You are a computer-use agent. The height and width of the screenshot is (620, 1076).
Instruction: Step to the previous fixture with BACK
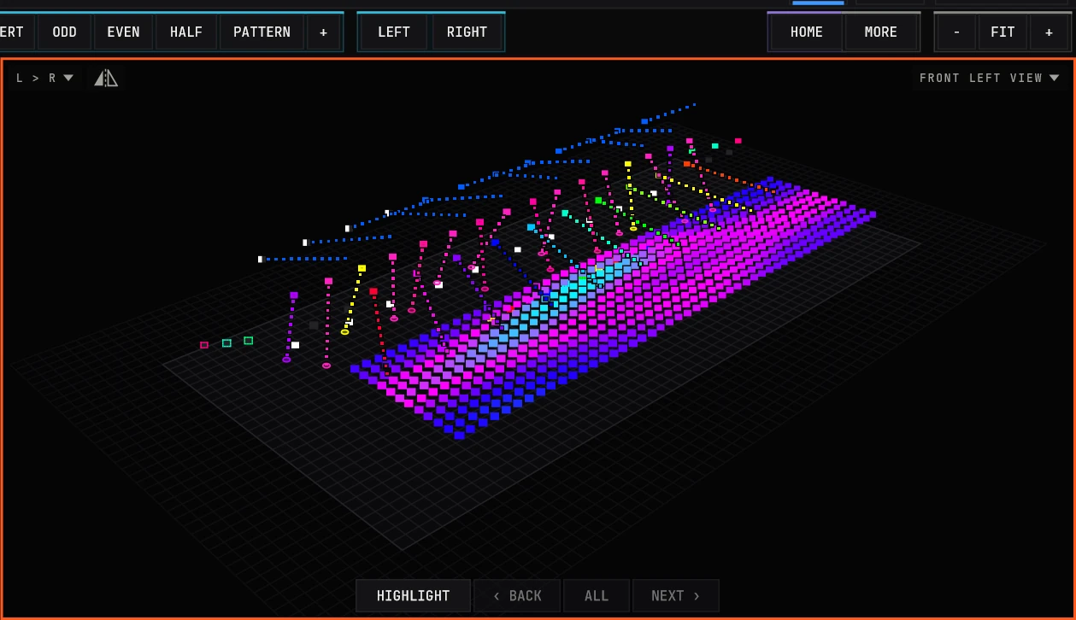click(517, 596)
